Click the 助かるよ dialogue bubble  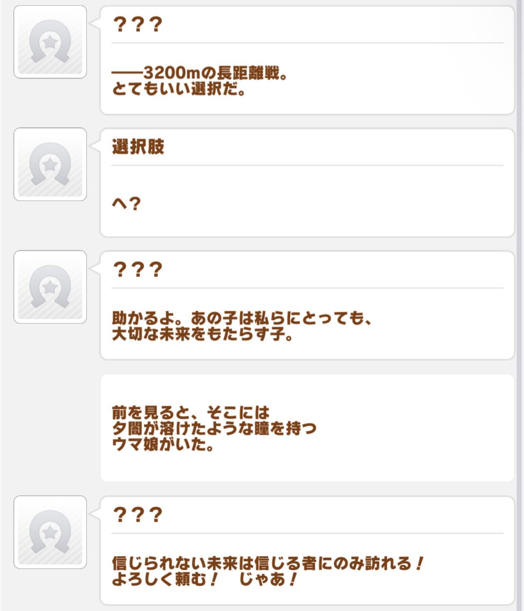[x=307, y=305]
